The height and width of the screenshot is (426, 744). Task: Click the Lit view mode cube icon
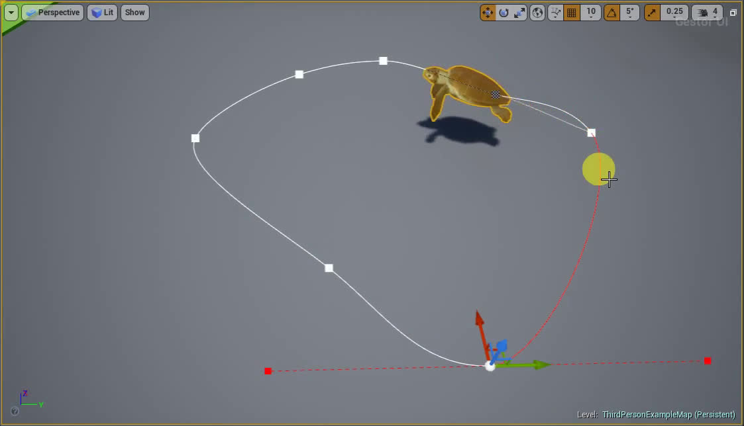point(95,12)
